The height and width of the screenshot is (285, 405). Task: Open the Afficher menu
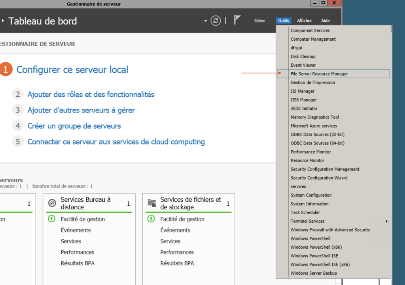304,21
